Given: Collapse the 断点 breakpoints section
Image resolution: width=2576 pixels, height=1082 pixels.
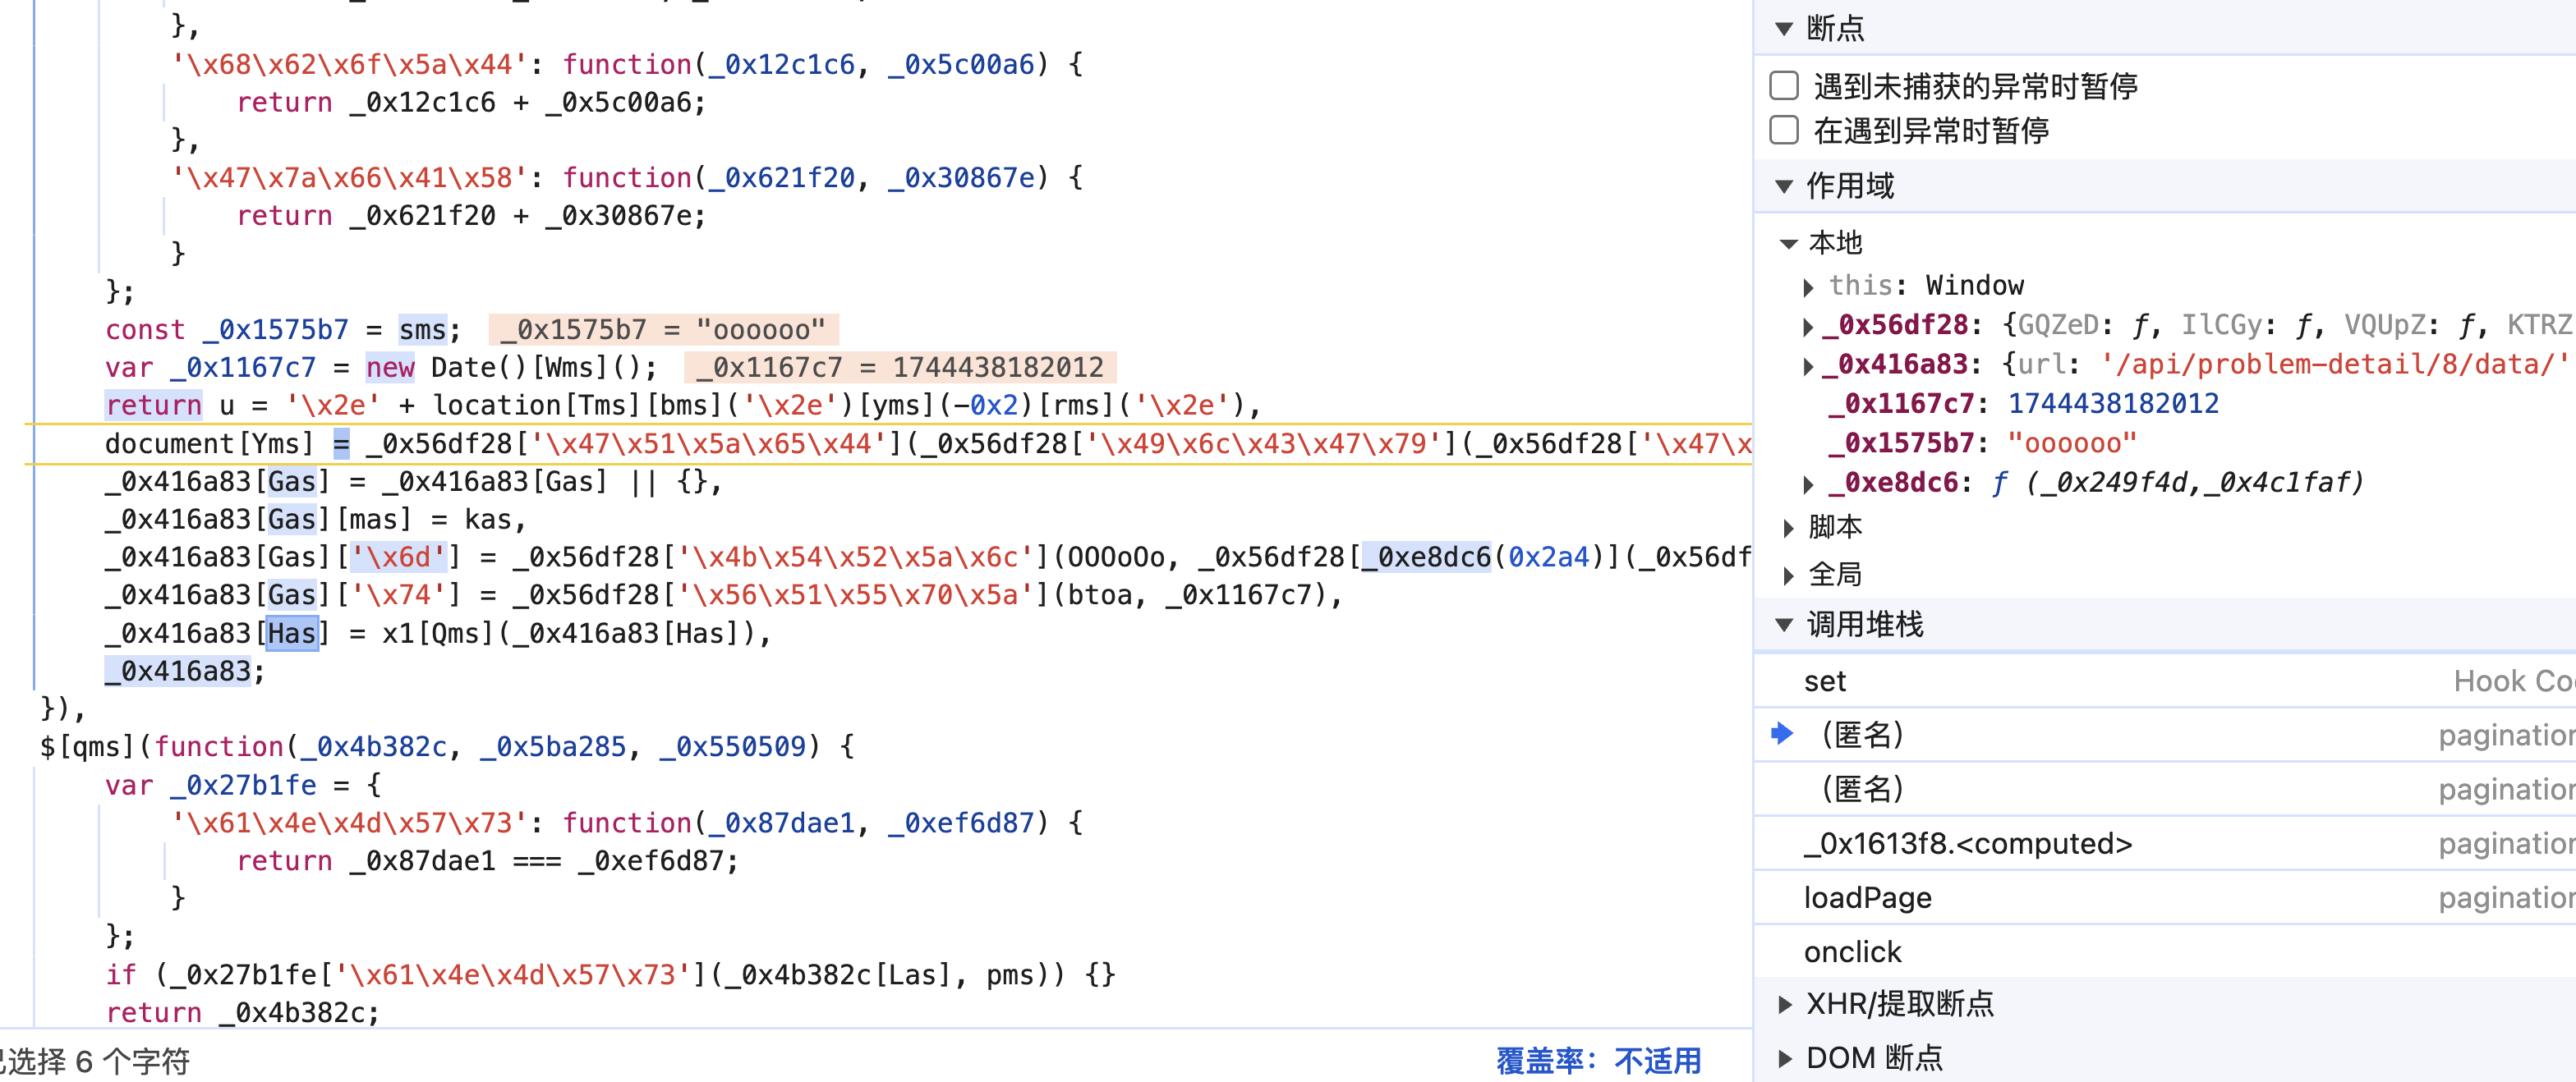Looking at the screenshot, I should pyautogui.click(x=1784, y=28).
